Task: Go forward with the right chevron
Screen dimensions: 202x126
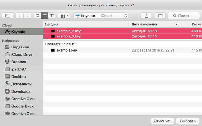Action: point(27,16)
